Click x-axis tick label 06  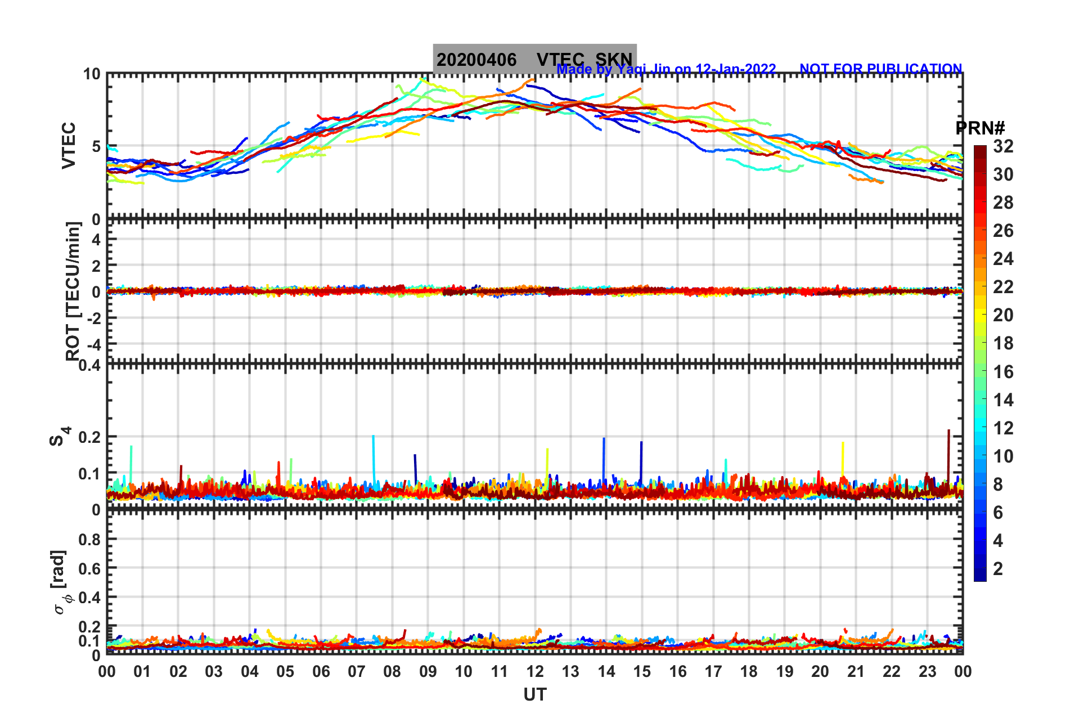coord(321,671)
